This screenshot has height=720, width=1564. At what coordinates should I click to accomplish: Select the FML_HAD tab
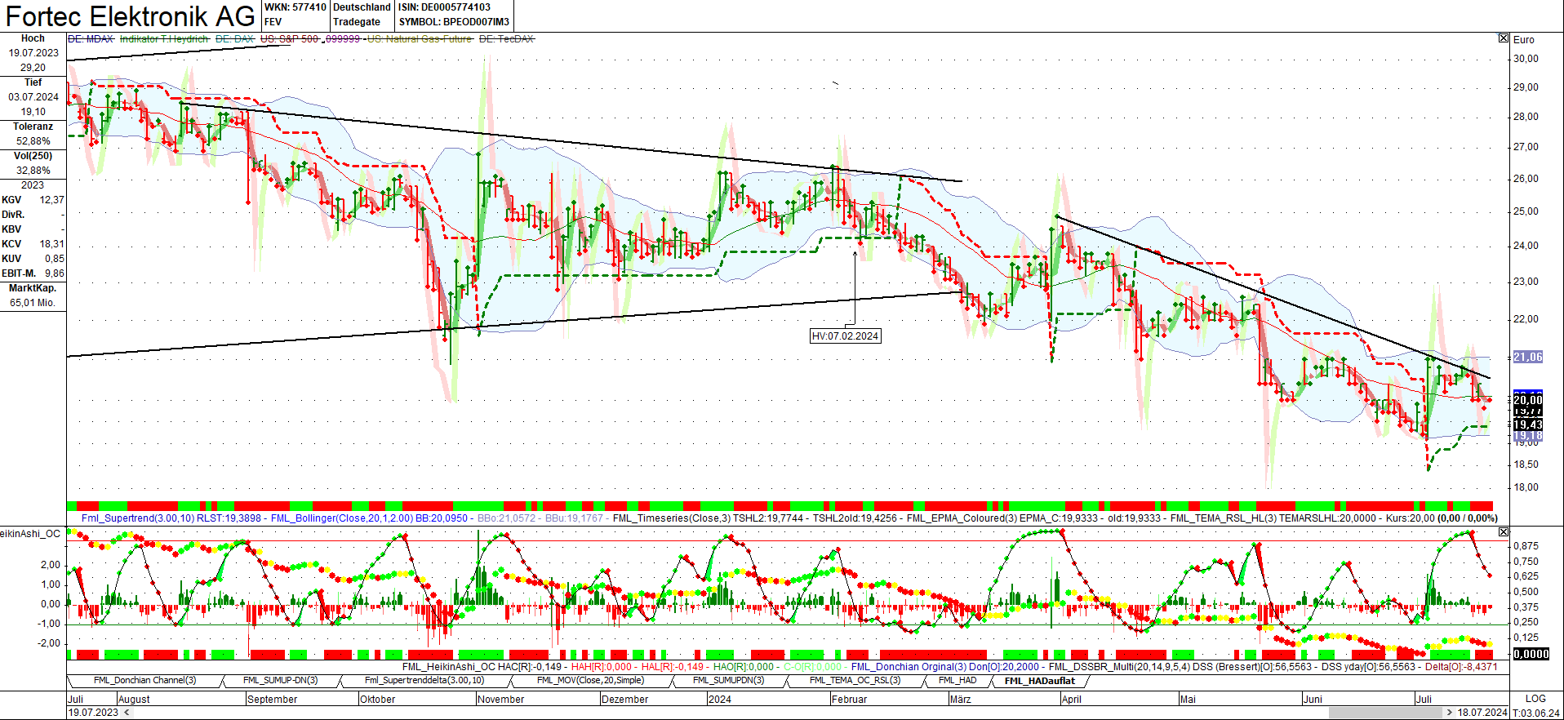point(957,681)
